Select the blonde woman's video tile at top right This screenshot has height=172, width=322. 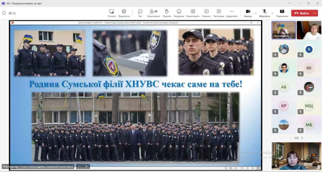coord(309,30)
